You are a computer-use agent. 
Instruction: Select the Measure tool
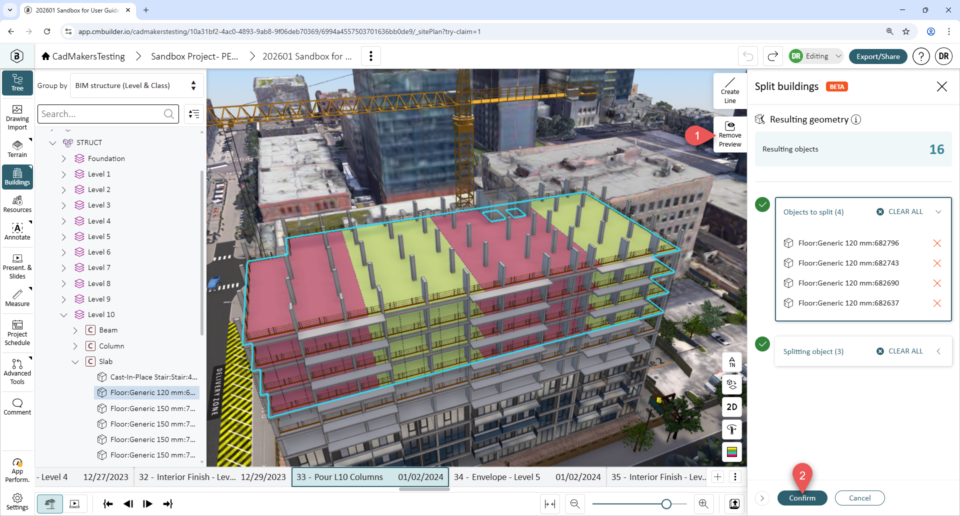[x=17, y=298]
